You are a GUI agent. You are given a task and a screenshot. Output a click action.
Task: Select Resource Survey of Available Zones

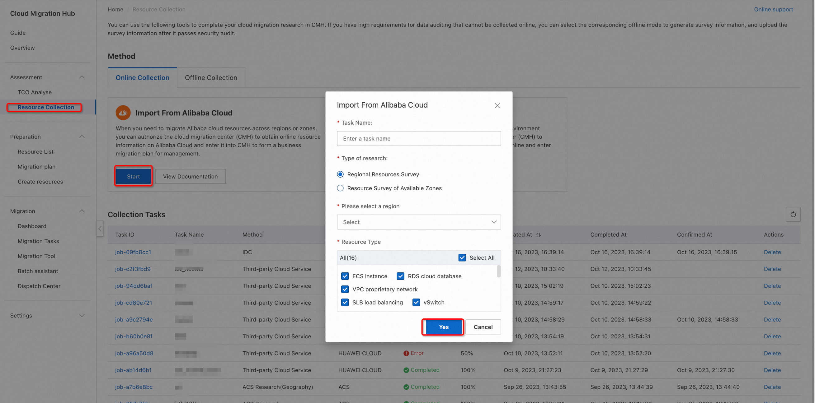point(340,188)
